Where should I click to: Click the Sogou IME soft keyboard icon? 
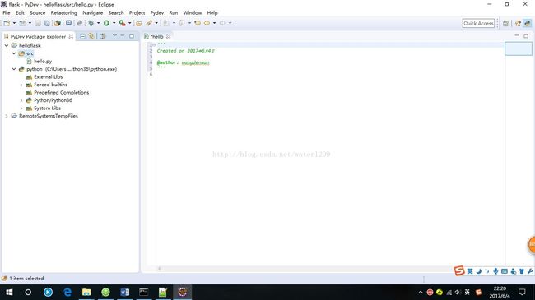(505, 271)
